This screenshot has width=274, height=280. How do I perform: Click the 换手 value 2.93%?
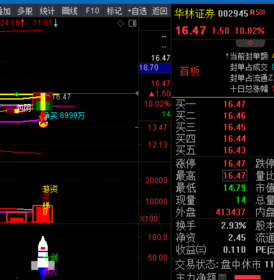[234, 226]
